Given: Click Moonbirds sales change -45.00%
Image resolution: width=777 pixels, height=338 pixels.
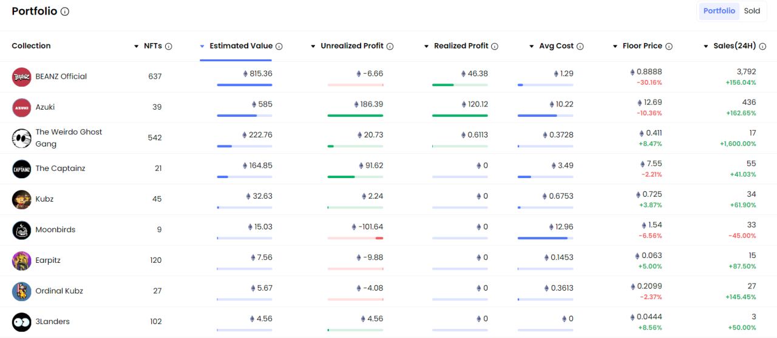Looking at the screenshot, I should 742,236.
